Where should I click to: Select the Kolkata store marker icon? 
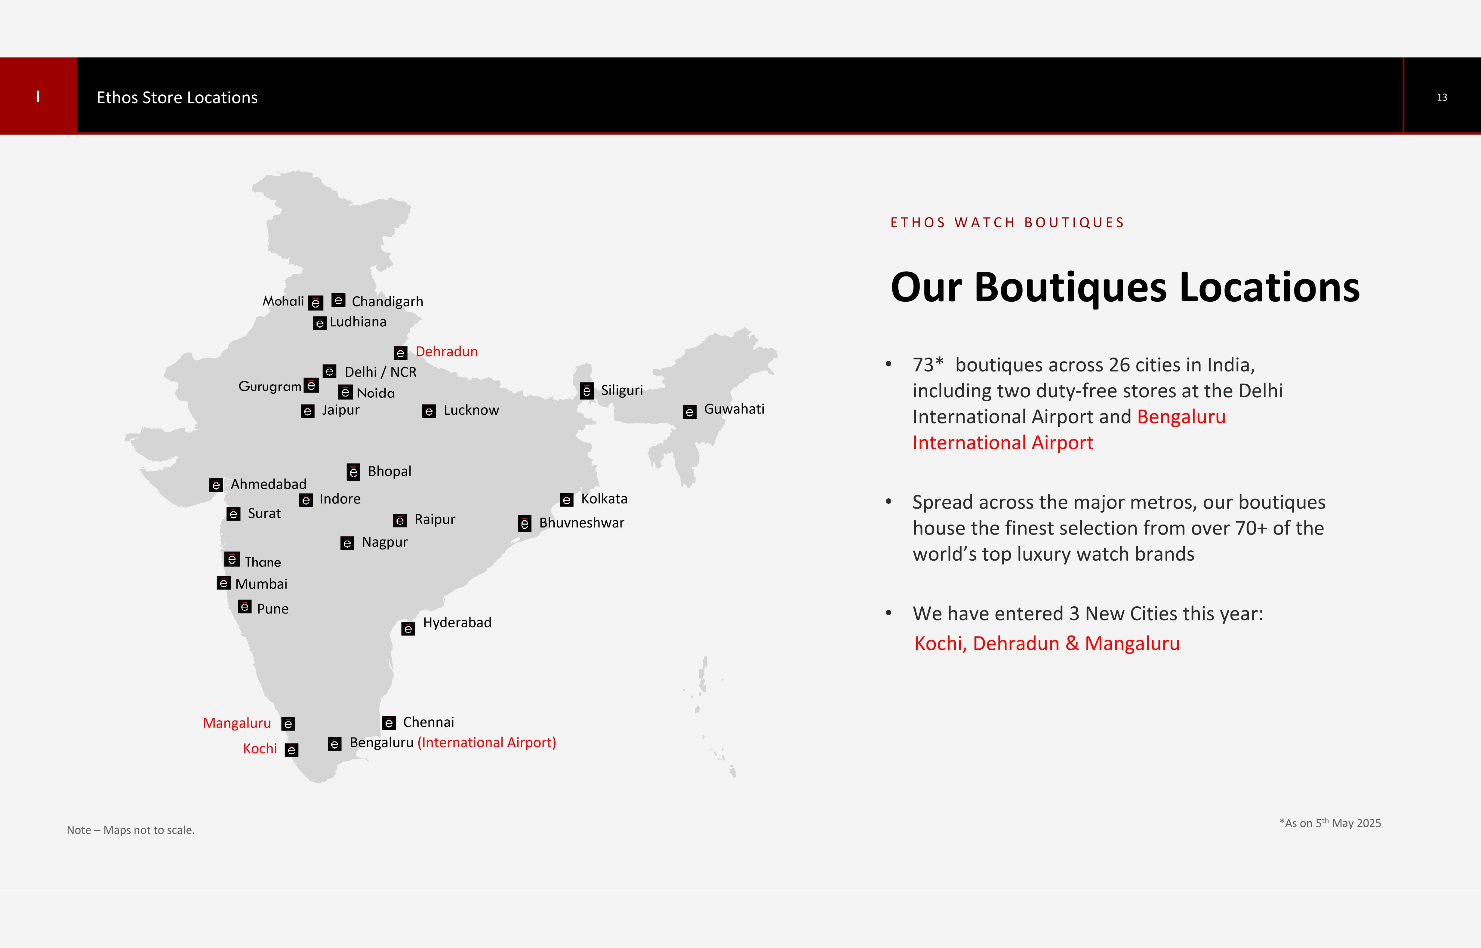(x=567, y=500)
